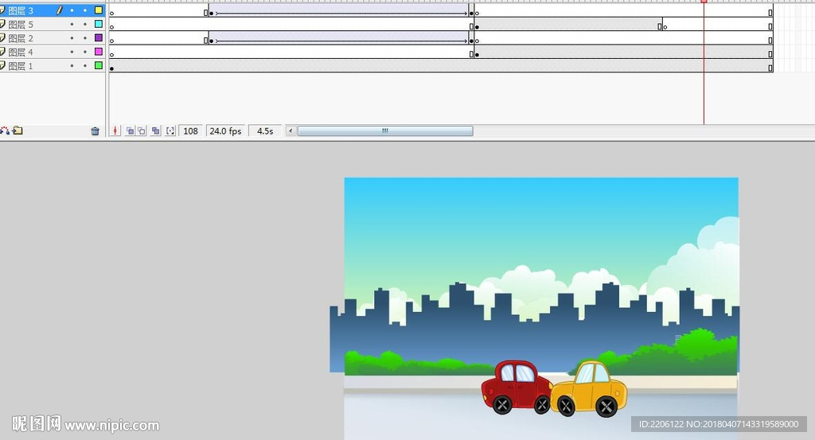The width and height of the screenshot is (815, 440).
Task: Click the scrollbar left arrow in timeline
Action: 291,131
